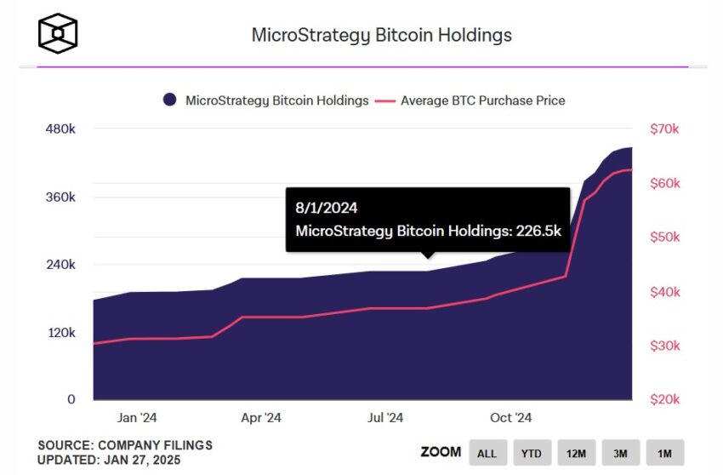The height and width of the screenshot is (475, 723).
Task: Click the Apr '24 x-axis label
Action: (x=261, y=418)
